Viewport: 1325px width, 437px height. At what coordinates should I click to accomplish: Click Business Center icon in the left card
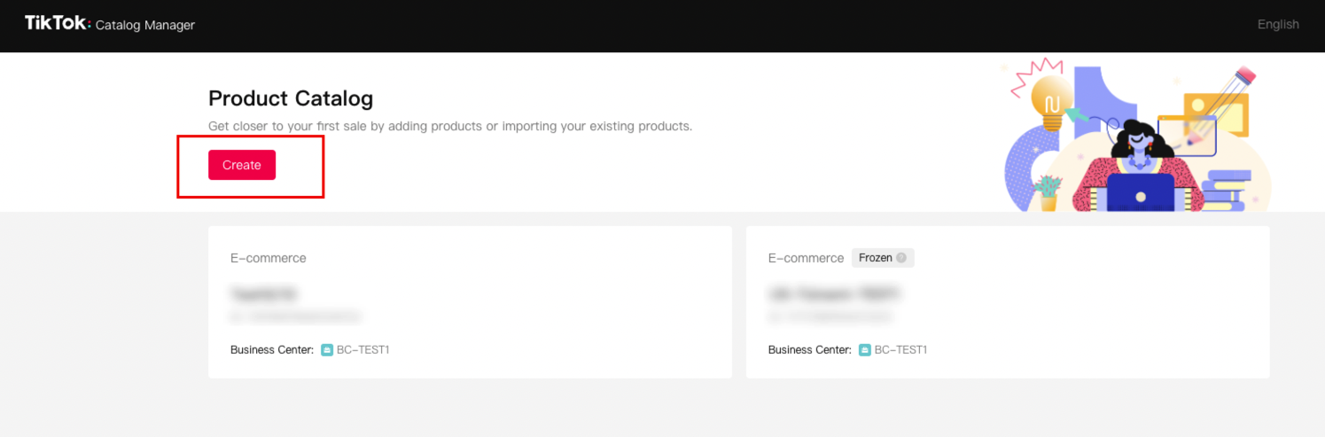327,350
